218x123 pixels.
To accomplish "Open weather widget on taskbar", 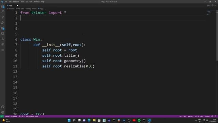I will [6, 120].
